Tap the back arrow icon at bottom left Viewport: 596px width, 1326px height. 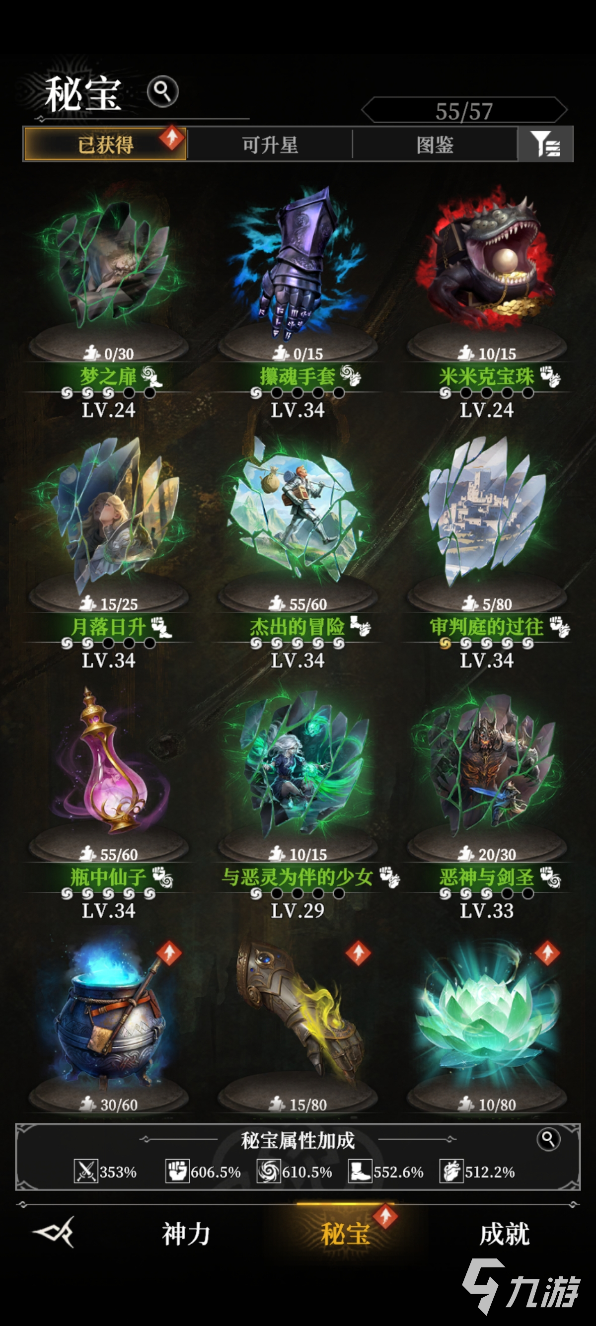point(54,1232)
